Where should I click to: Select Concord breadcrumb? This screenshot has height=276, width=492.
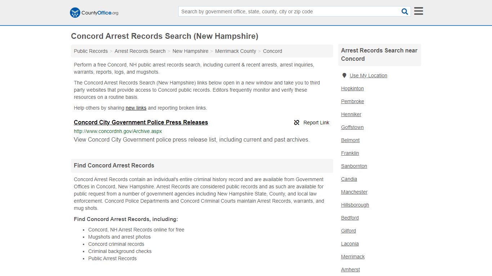pos(272,51)
